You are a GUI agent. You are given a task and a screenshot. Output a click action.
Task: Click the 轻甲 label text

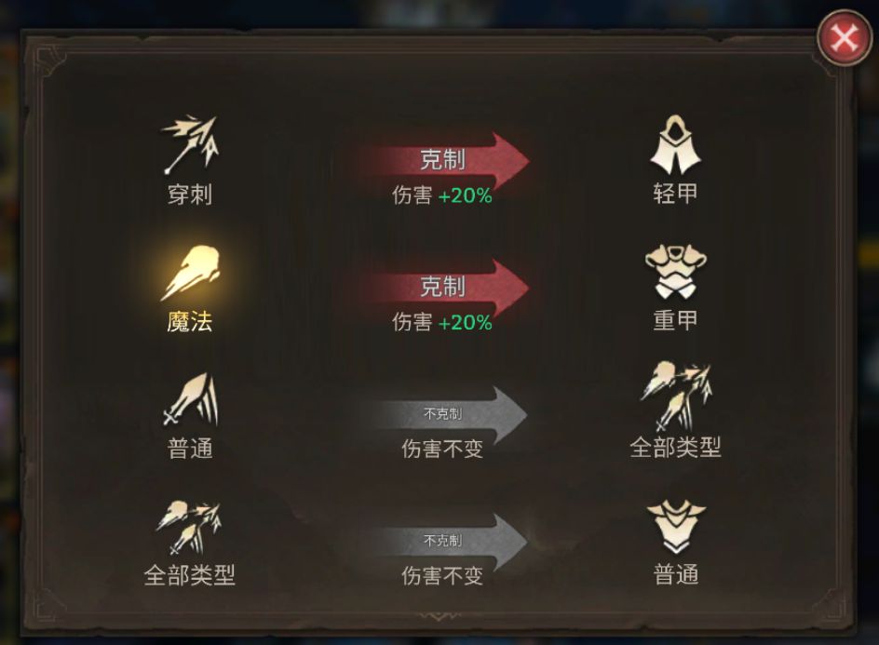click(675, 194)
